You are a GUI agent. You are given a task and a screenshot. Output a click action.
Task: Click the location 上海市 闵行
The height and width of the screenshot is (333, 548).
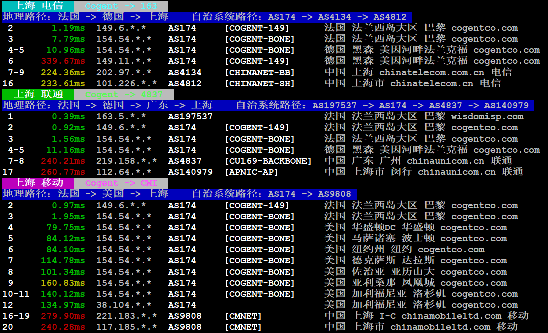382,172
